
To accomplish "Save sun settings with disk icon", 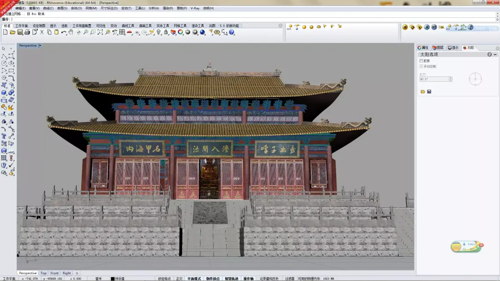I will [429, 92].
